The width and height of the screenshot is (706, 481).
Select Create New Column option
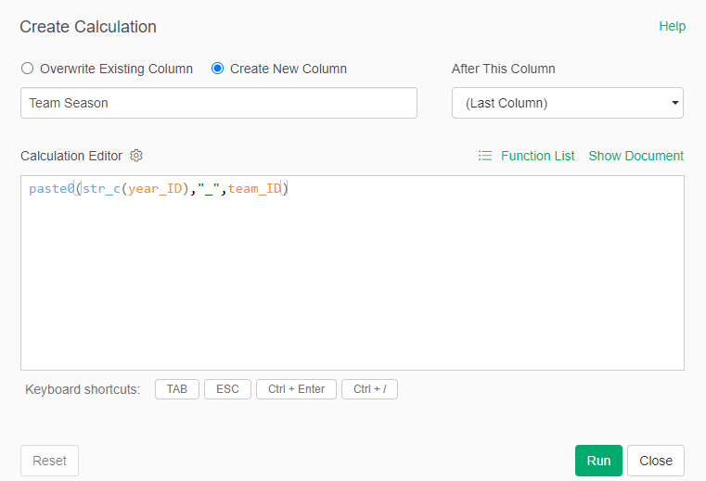tap(218, 69)
